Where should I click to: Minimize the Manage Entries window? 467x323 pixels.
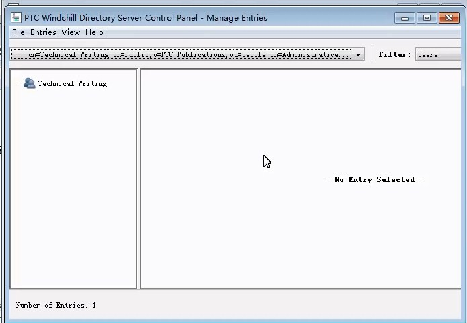405,18
